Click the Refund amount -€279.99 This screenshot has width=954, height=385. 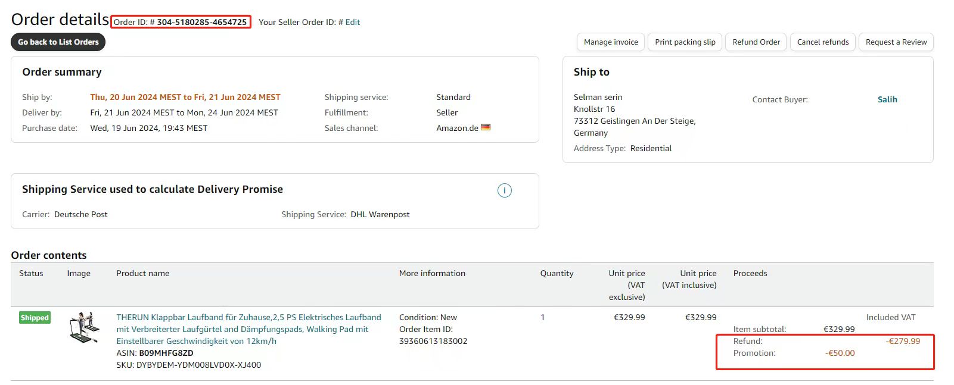(x=903, y=341)
